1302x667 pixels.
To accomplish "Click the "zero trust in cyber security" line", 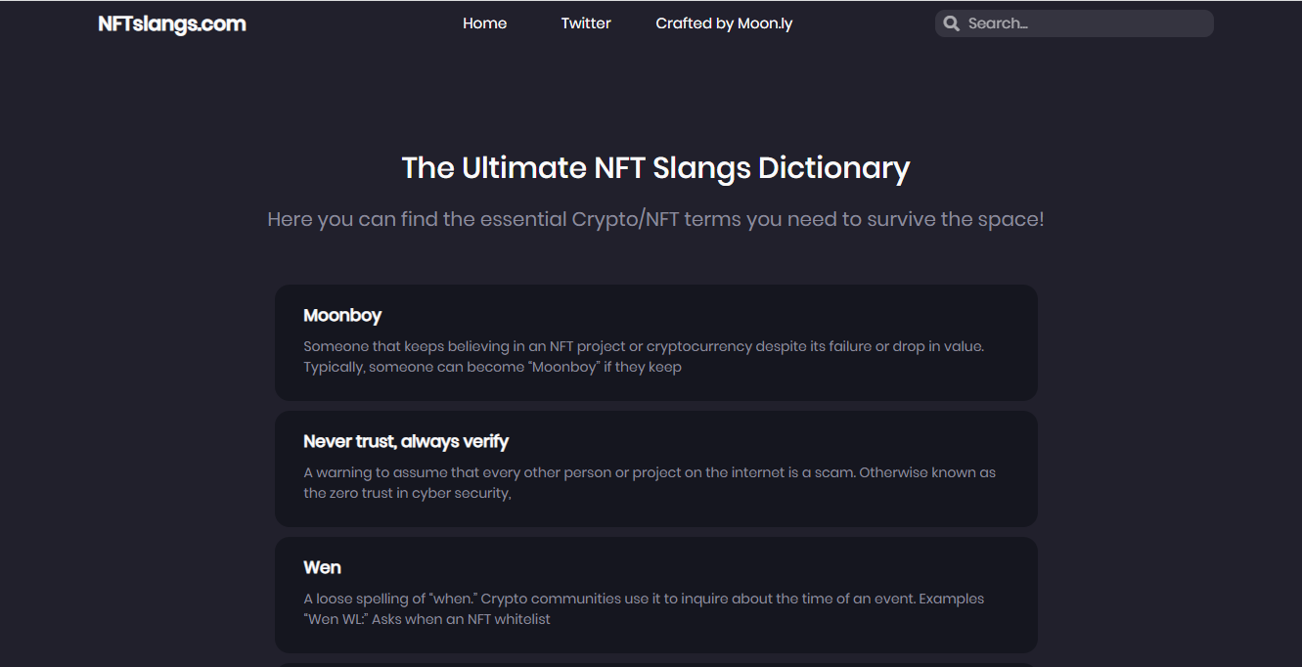I will point(407,494).
